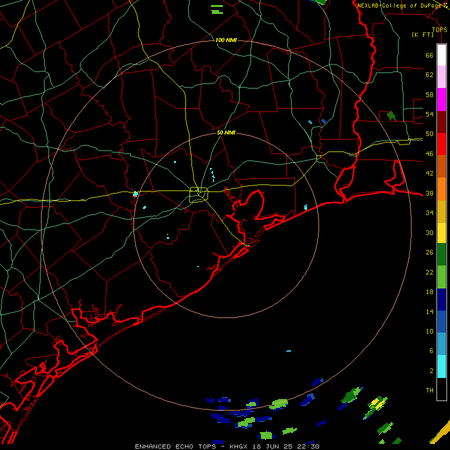
Task: Click the '54' scale value
Action: point(429,114)
